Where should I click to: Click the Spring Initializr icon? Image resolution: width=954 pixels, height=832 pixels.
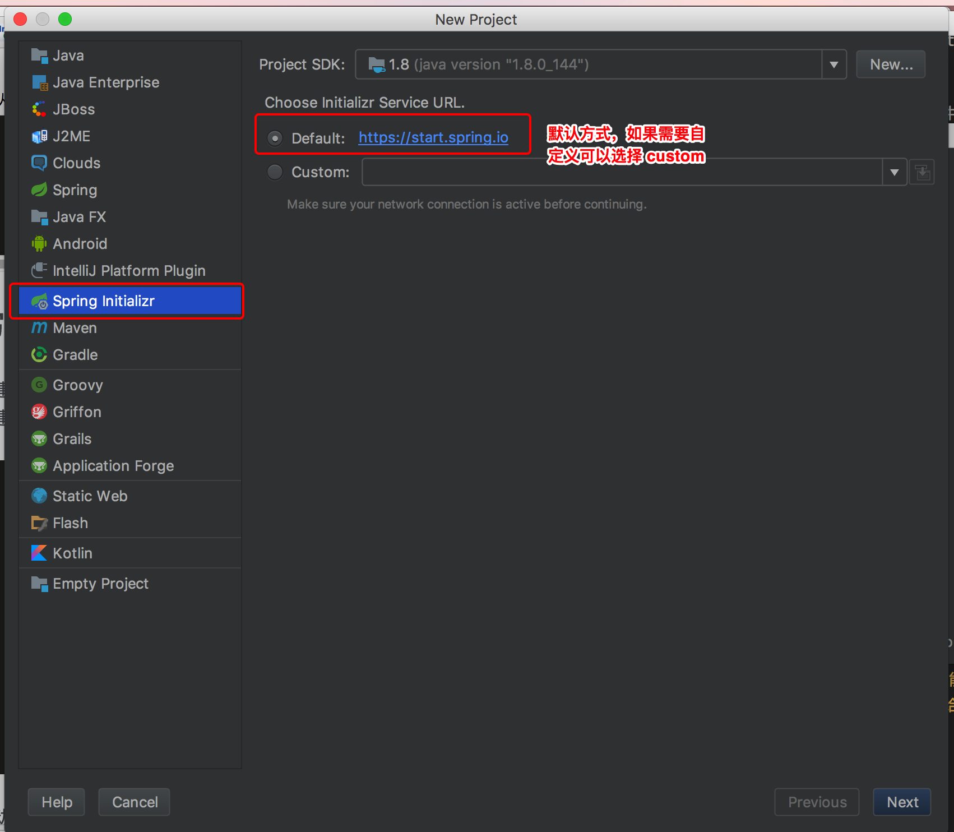[39, 301]
